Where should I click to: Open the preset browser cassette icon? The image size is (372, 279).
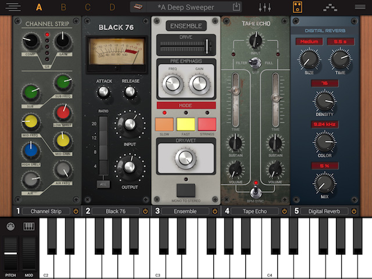(138, 7)
